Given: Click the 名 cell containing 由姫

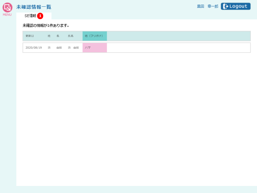Looking at the screenshot, I should [x=59, y=48].
